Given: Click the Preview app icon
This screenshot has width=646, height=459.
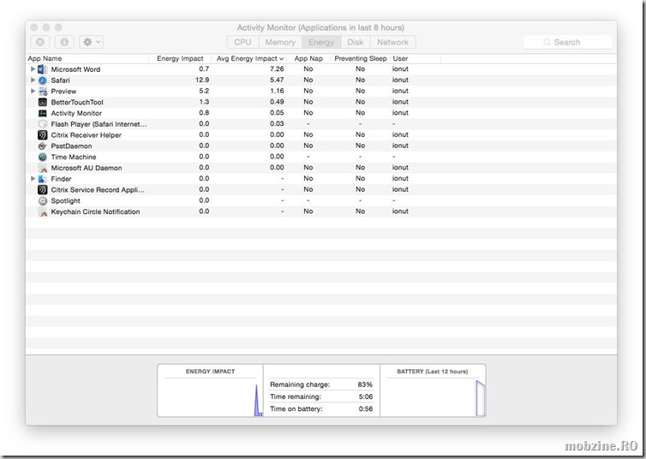Looking at the screenshot, I should 43,91.
